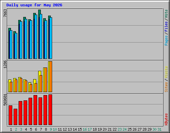
Task: Click day 6 on the x-axis
Action: 36,129
